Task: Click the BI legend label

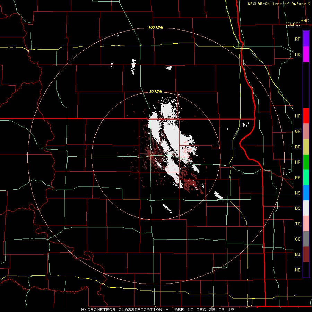Action: pyautogui.click(x=297, y=254)
